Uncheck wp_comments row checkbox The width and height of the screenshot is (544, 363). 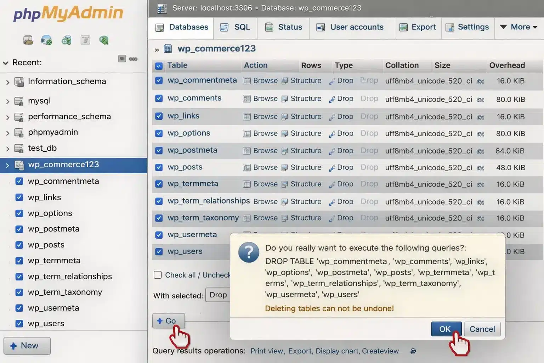click(159, 99)
